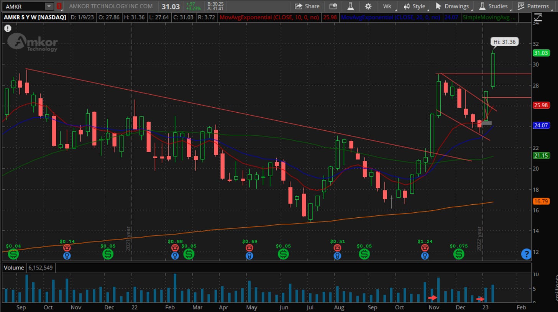Click the $0.88 earnings phone icon
Image resolution: width=558 pixels, height=312 pixels.
[175, 248]
